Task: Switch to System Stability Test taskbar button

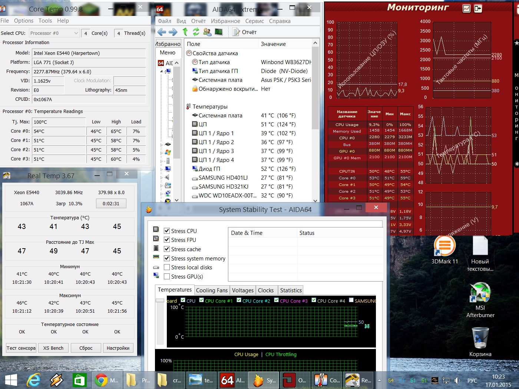Action: point(264,380)
